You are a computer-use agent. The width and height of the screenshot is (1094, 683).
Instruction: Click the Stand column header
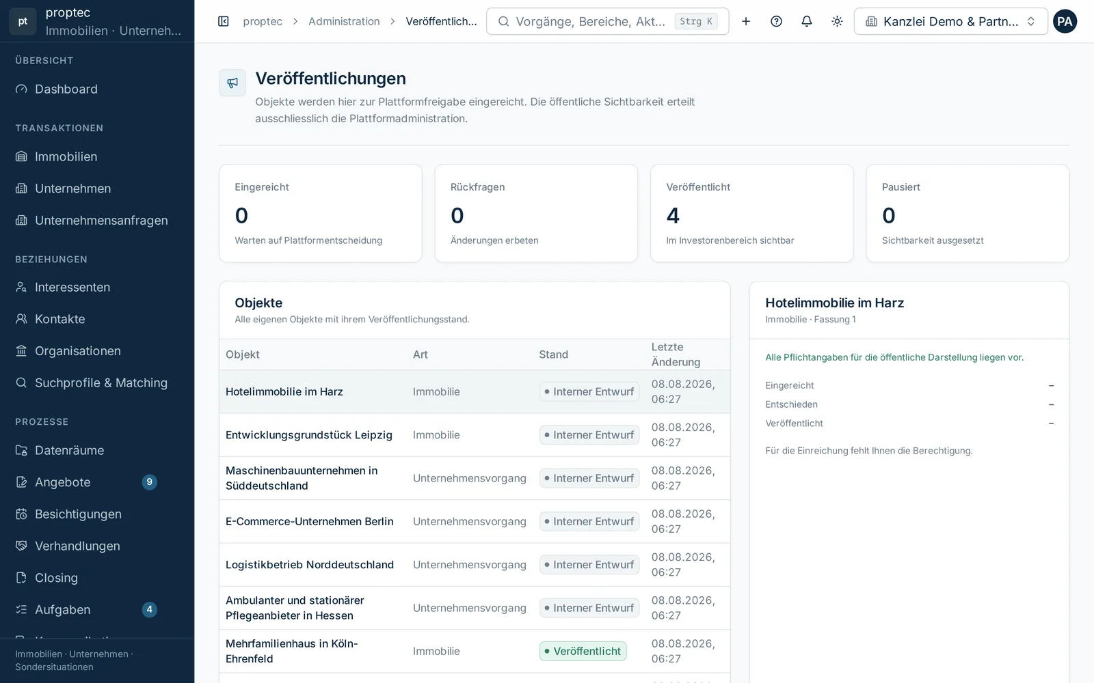pyautogui.click(x=553, y=354)
